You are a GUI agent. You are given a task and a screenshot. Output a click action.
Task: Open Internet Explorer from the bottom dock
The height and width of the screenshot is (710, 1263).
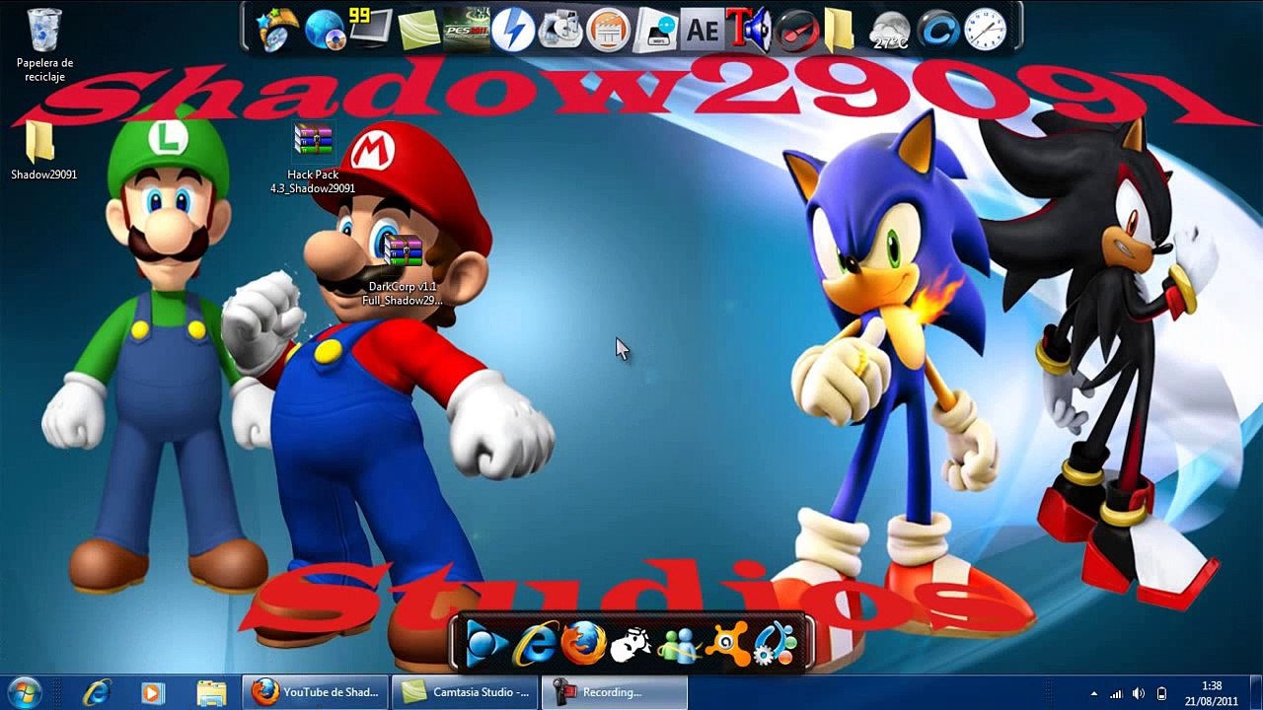pyautogui.click(x=535, y=645)
